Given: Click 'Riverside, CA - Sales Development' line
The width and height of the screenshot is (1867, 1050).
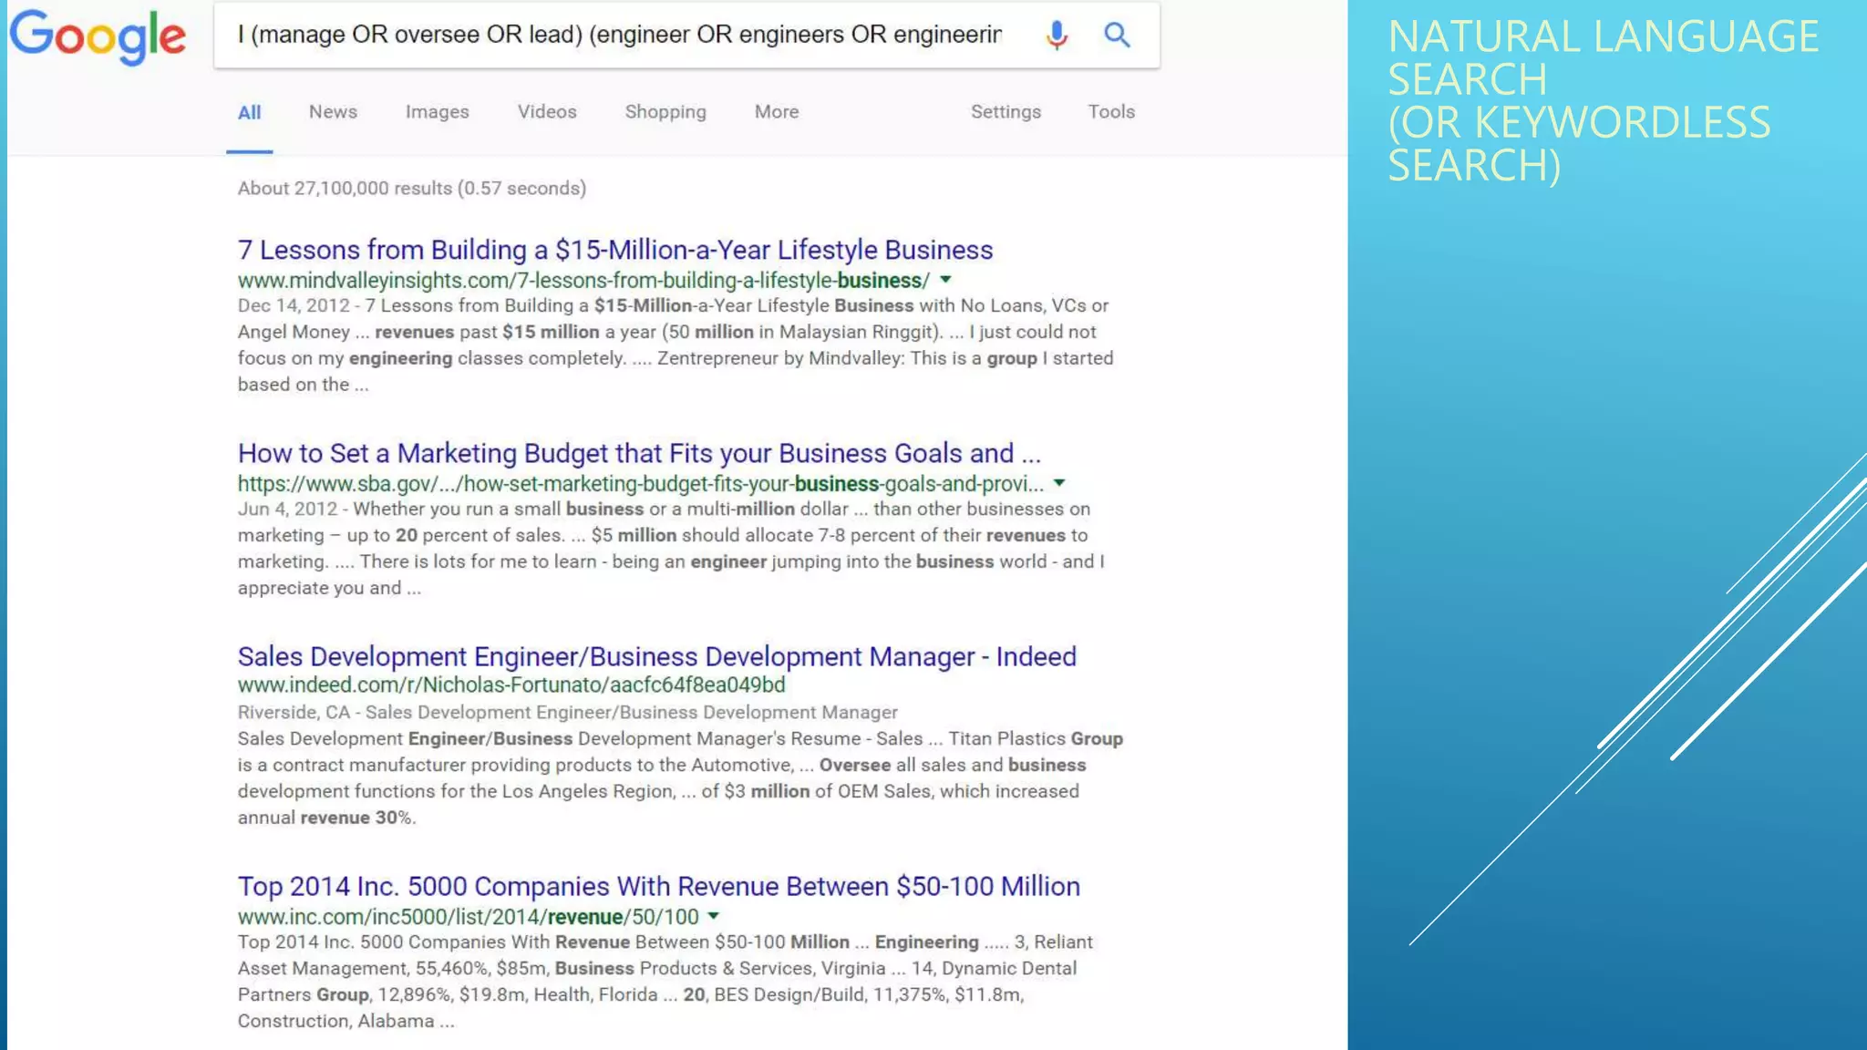Looking at the screenshot, I should pos(567,712).
